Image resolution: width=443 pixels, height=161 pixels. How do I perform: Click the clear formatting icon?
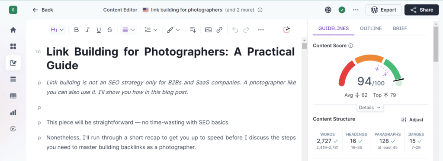[193, 30]
